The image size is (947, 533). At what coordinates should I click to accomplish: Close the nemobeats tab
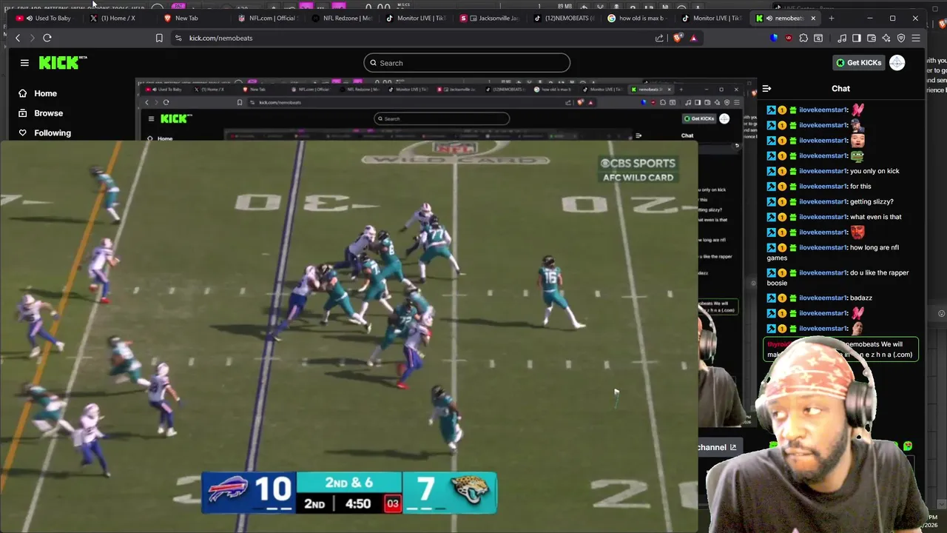click(813, 18)
